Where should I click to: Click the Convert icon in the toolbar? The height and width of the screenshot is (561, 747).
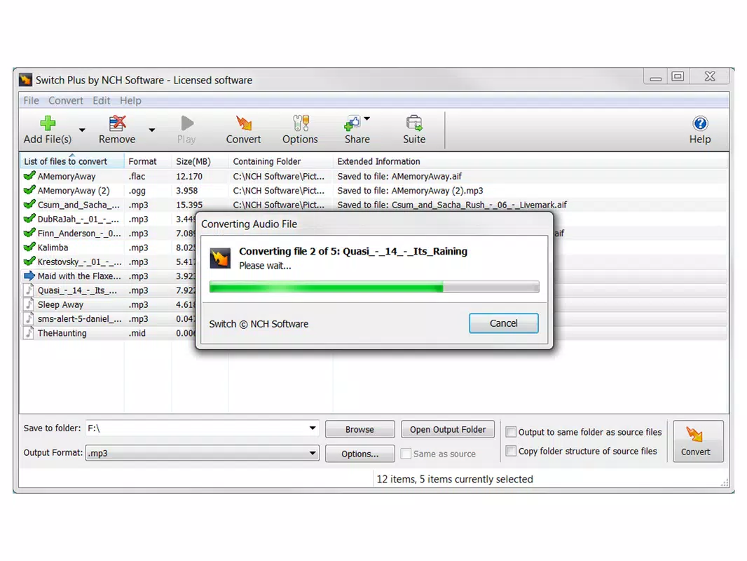click(x=243, y=123)
